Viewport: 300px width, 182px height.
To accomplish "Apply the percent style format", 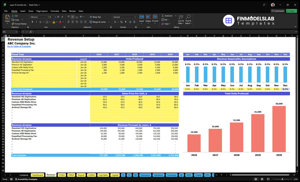I will tap(121, 22).
